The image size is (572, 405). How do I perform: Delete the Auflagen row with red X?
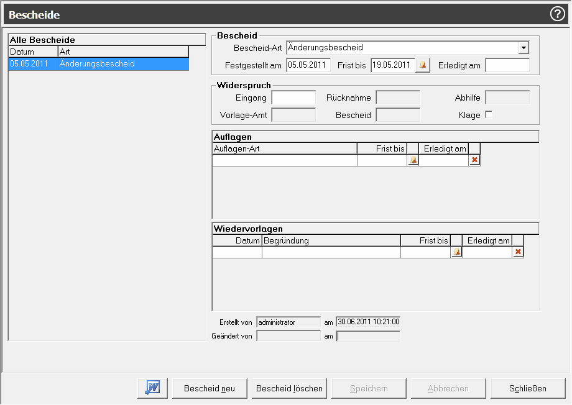tap(474, 160)
